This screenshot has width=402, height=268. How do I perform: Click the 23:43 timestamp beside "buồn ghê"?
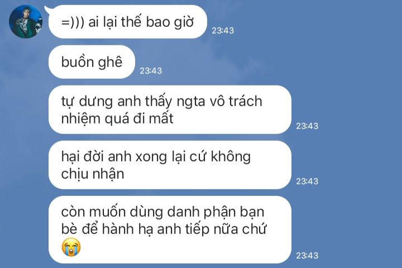pos(151,70)
